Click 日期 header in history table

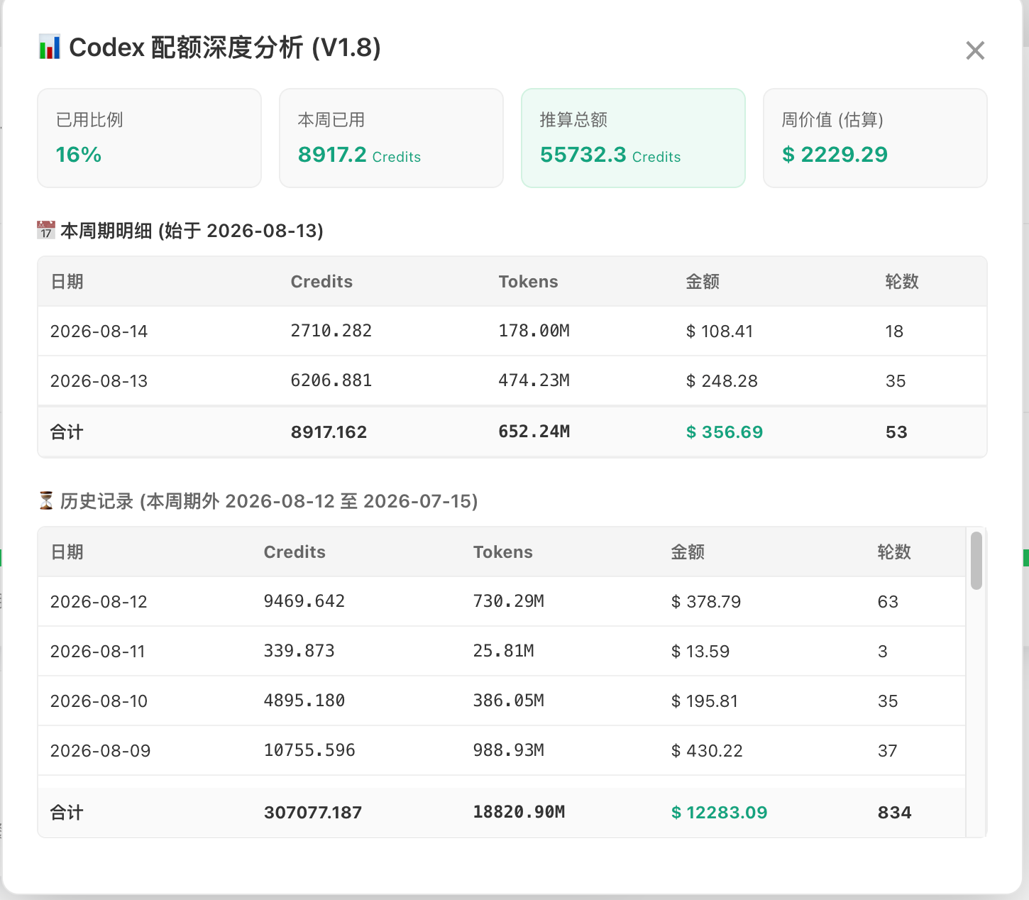tap(67, 552)
